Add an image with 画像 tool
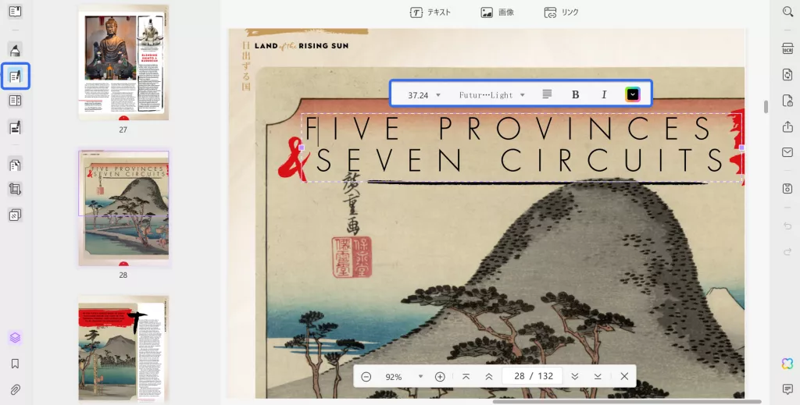Image resolution: width=800 pixels, height=405 pixels. tap(498, 12)
